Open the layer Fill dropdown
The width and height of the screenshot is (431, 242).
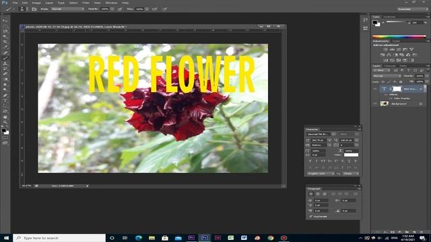tap(427, 82)
